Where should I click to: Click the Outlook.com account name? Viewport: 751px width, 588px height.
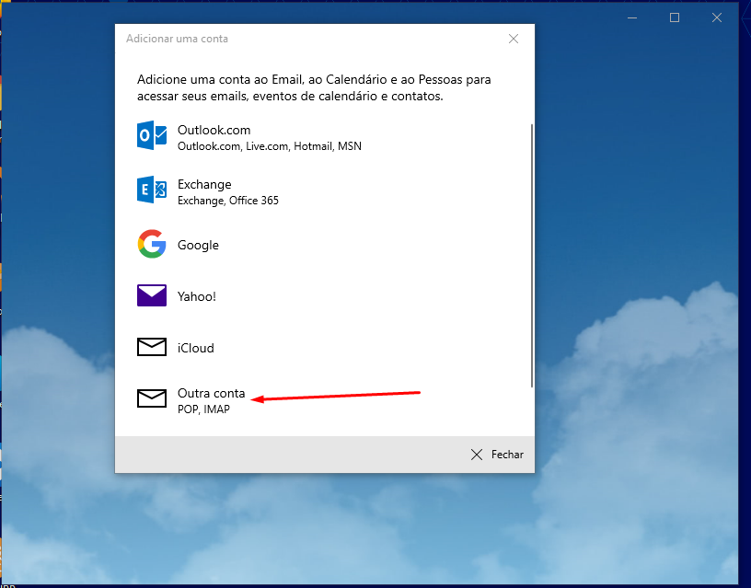tap(214, 130)
